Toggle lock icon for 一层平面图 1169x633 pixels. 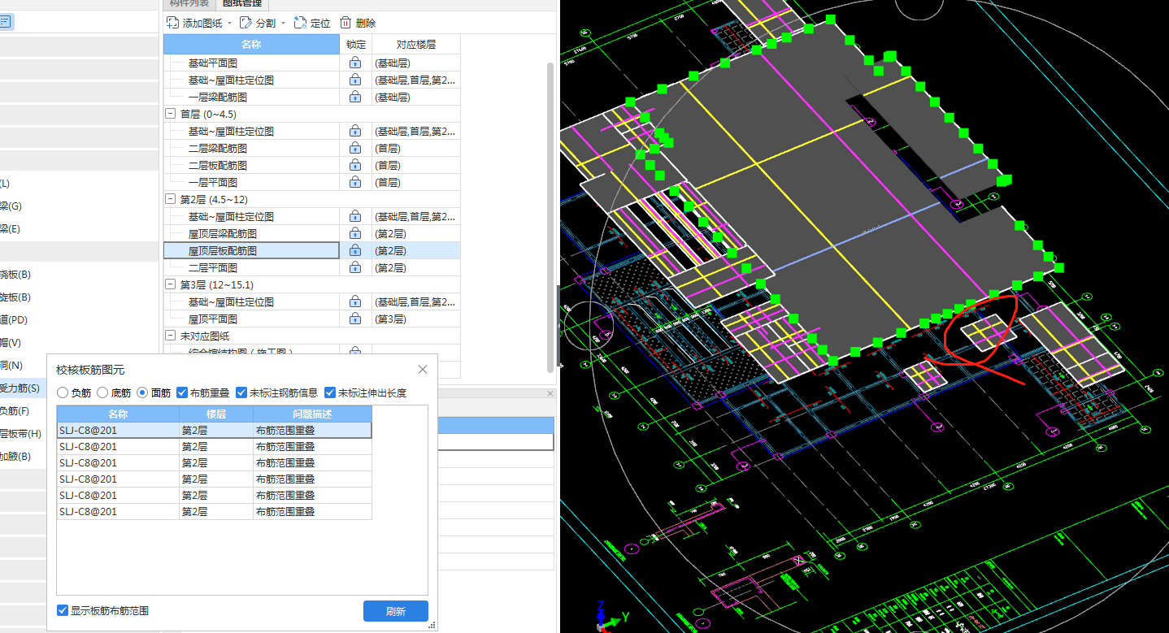(355, 182)
